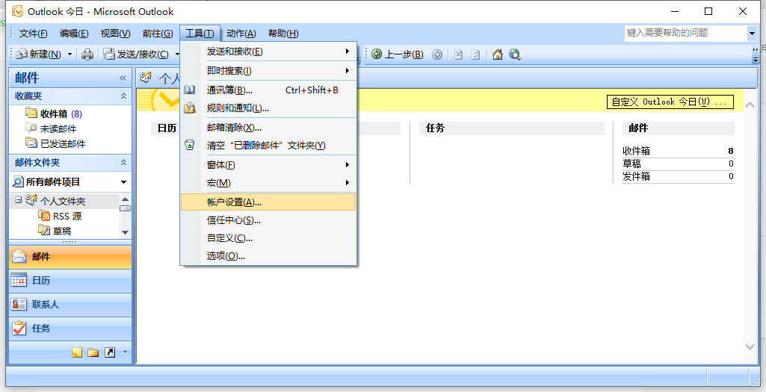Collapse the navigation pane with double chevron

pos(122,78)
